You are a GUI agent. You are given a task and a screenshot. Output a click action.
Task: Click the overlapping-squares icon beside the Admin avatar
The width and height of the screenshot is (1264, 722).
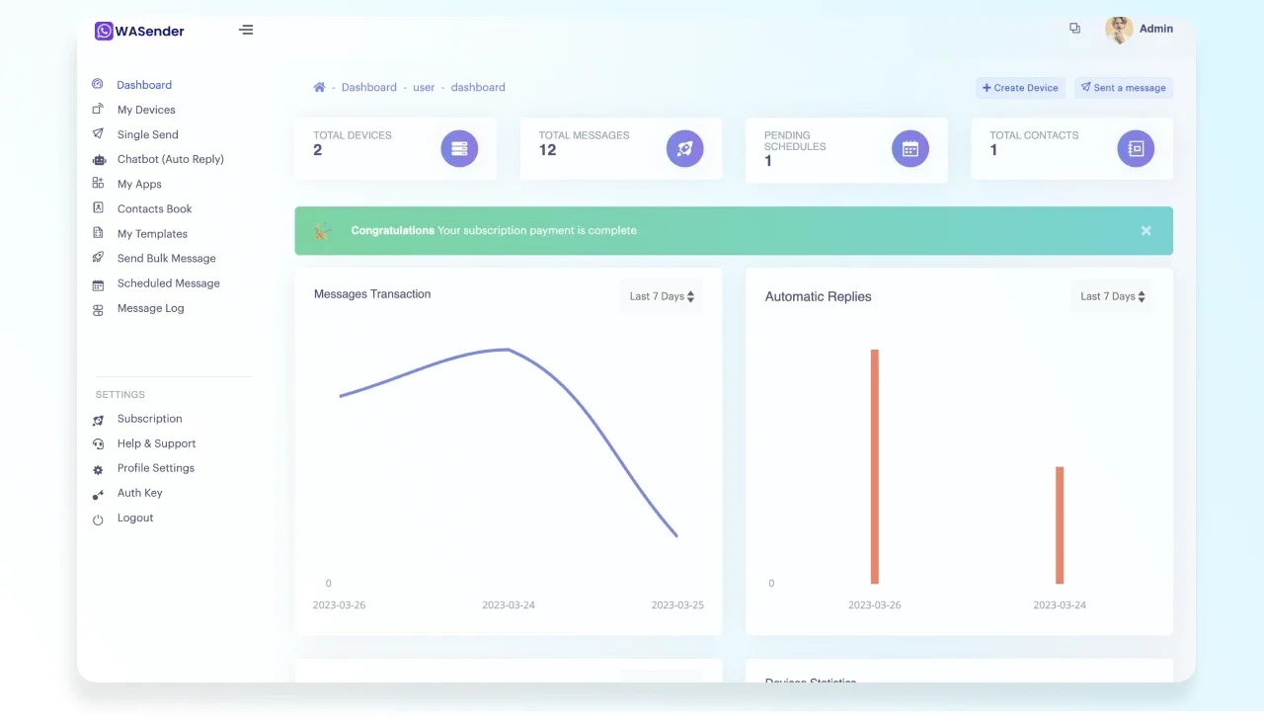point(1074,29)
